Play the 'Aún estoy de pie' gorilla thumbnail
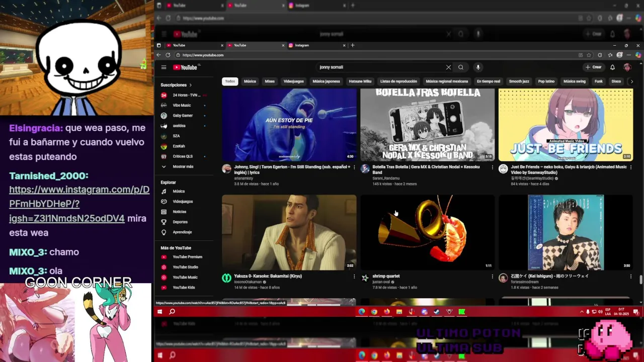The image size is (644, 362). pos(289,124)
